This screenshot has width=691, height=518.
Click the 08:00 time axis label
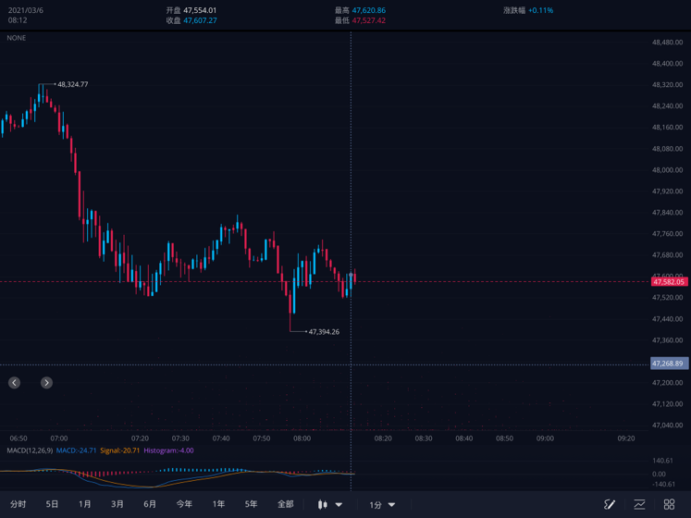pyautogui.click(x=302, y=438)
